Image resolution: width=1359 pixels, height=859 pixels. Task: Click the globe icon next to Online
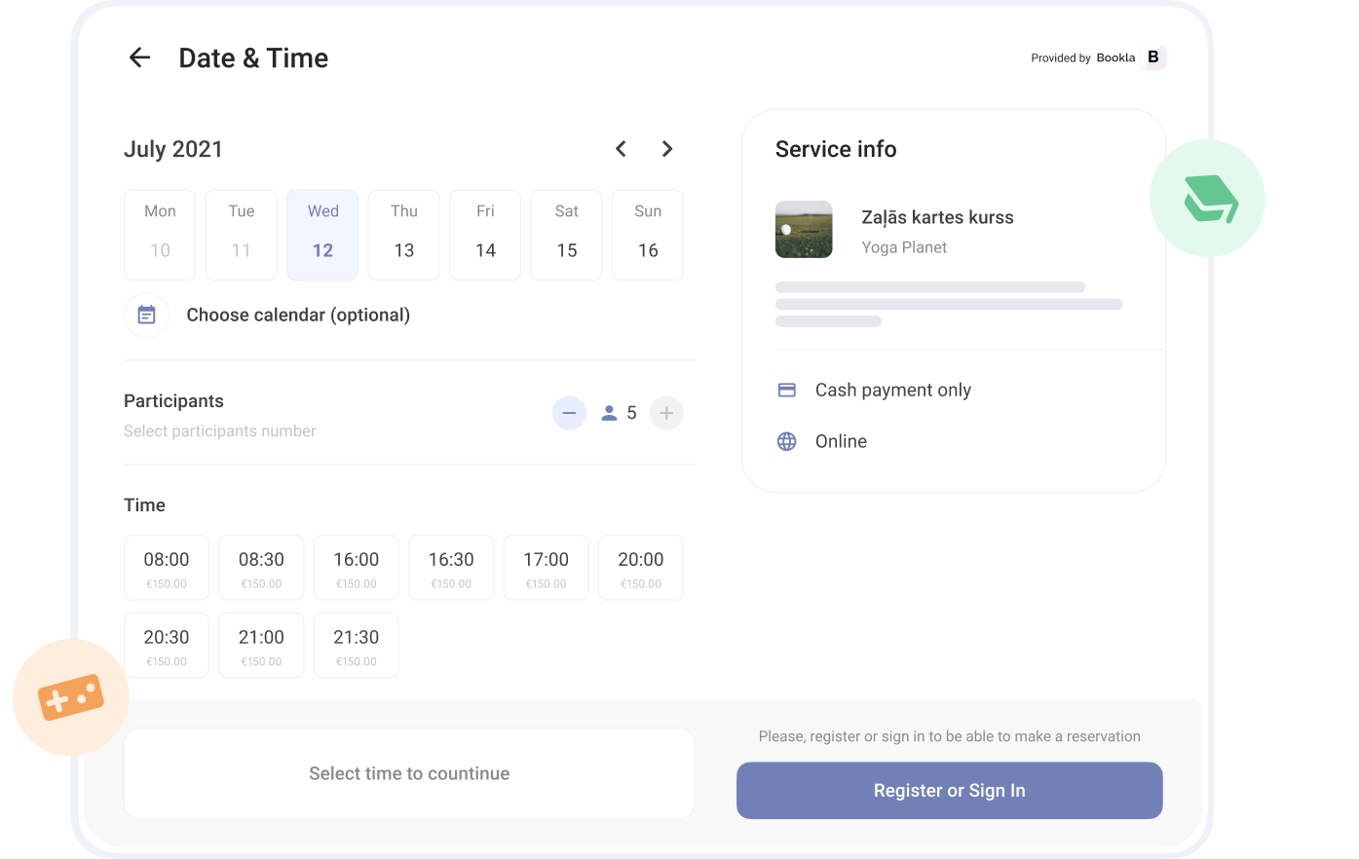787,441
